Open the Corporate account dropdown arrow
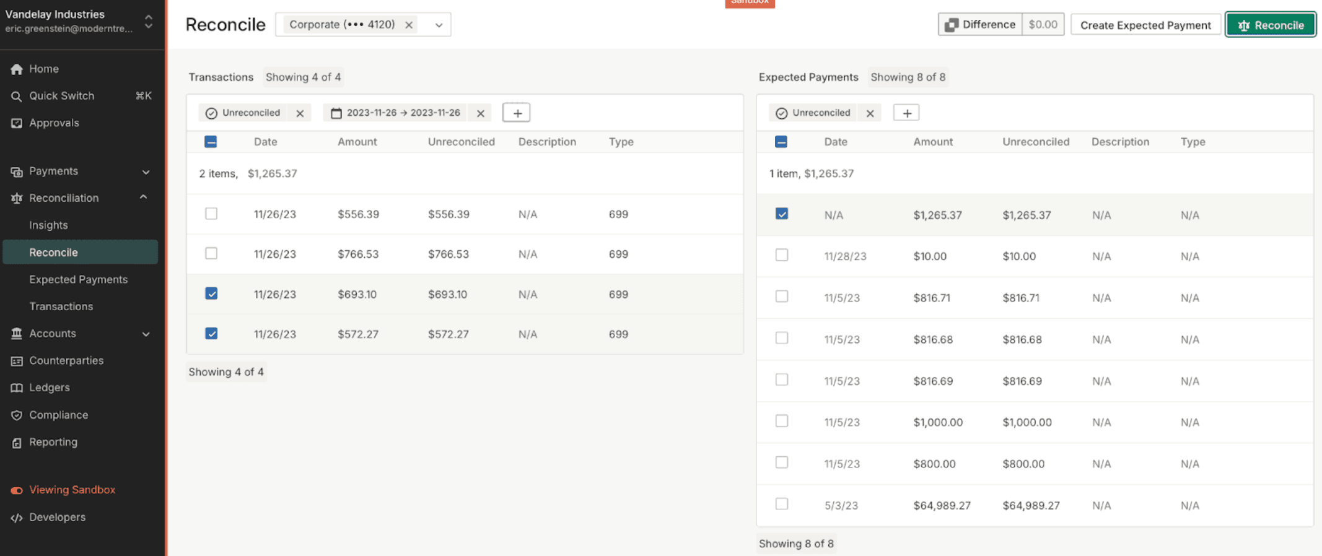Screen dimensions: 1322x556 pos(439,25)
